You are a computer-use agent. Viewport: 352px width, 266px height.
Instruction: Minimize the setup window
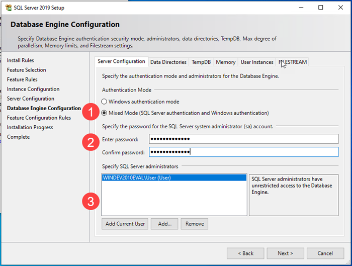tap(301, 8)
